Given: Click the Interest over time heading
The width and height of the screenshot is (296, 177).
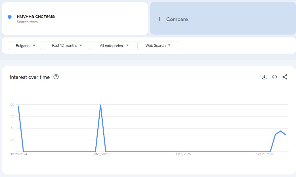Looking at the screenshot, I should (30, 77).
